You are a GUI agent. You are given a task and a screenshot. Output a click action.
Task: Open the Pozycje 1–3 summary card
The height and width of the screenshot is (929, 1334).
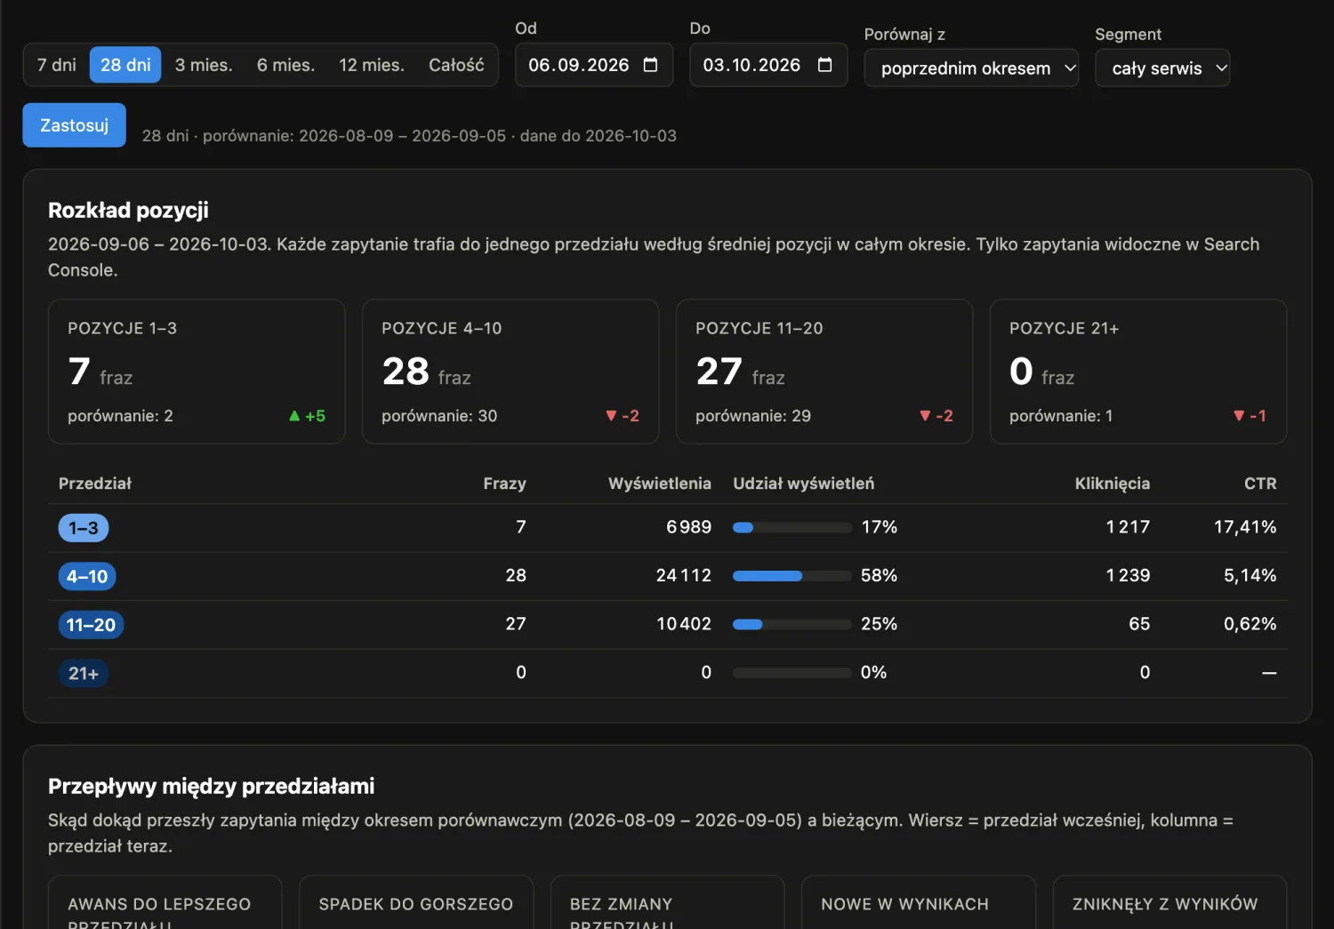(197, 372)
